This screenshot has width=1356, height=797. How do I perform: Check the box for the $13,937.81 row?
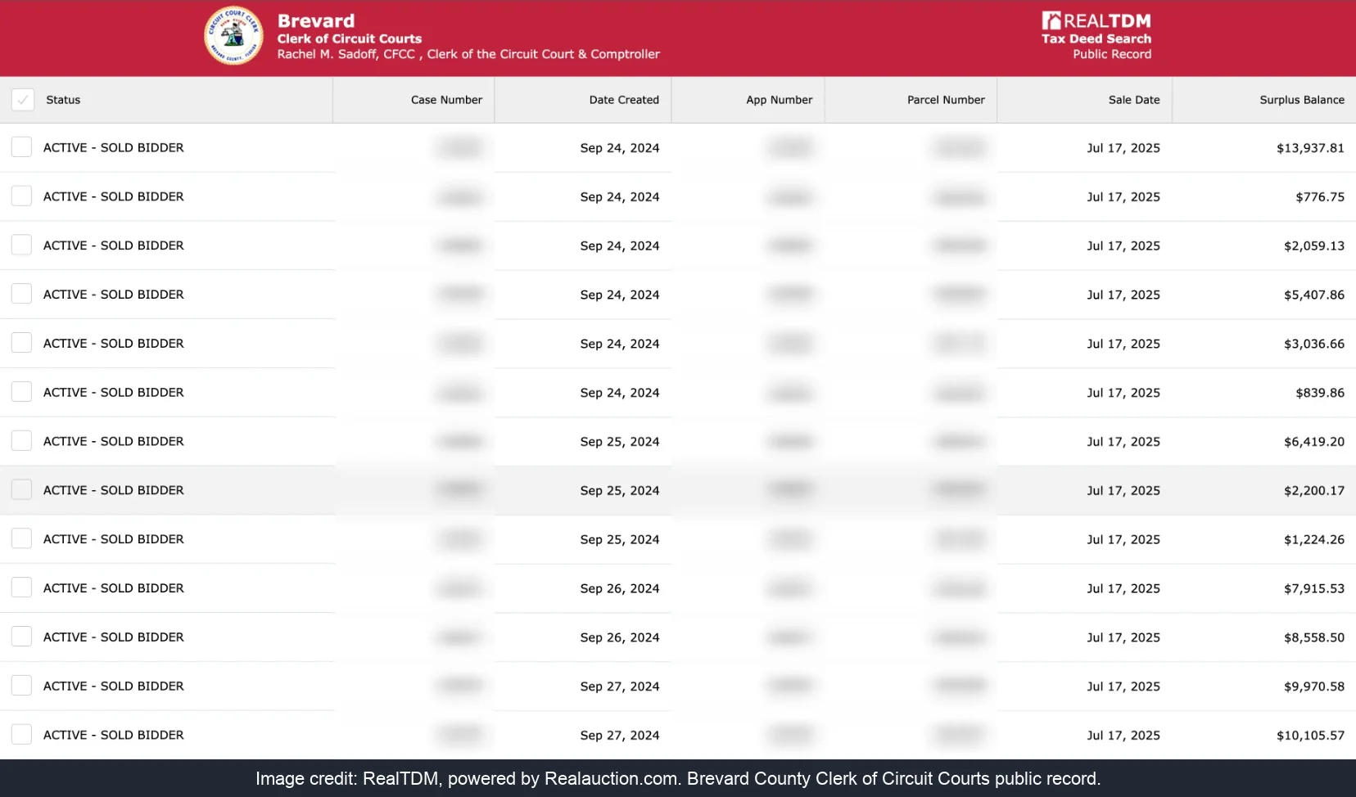pyautogui.click(x=21, y=147)
